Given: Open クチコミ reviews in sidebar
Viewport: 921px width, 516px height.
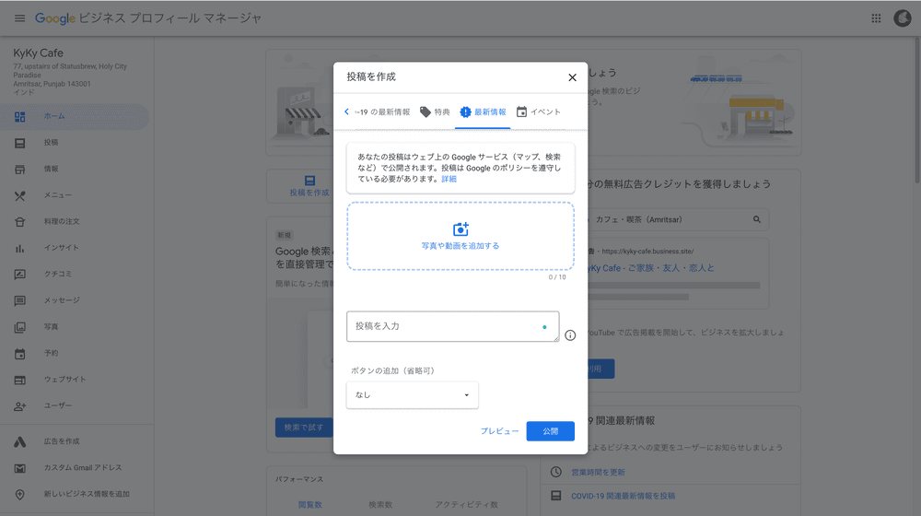Looking at the screenshot, I should tap(57, 274).
